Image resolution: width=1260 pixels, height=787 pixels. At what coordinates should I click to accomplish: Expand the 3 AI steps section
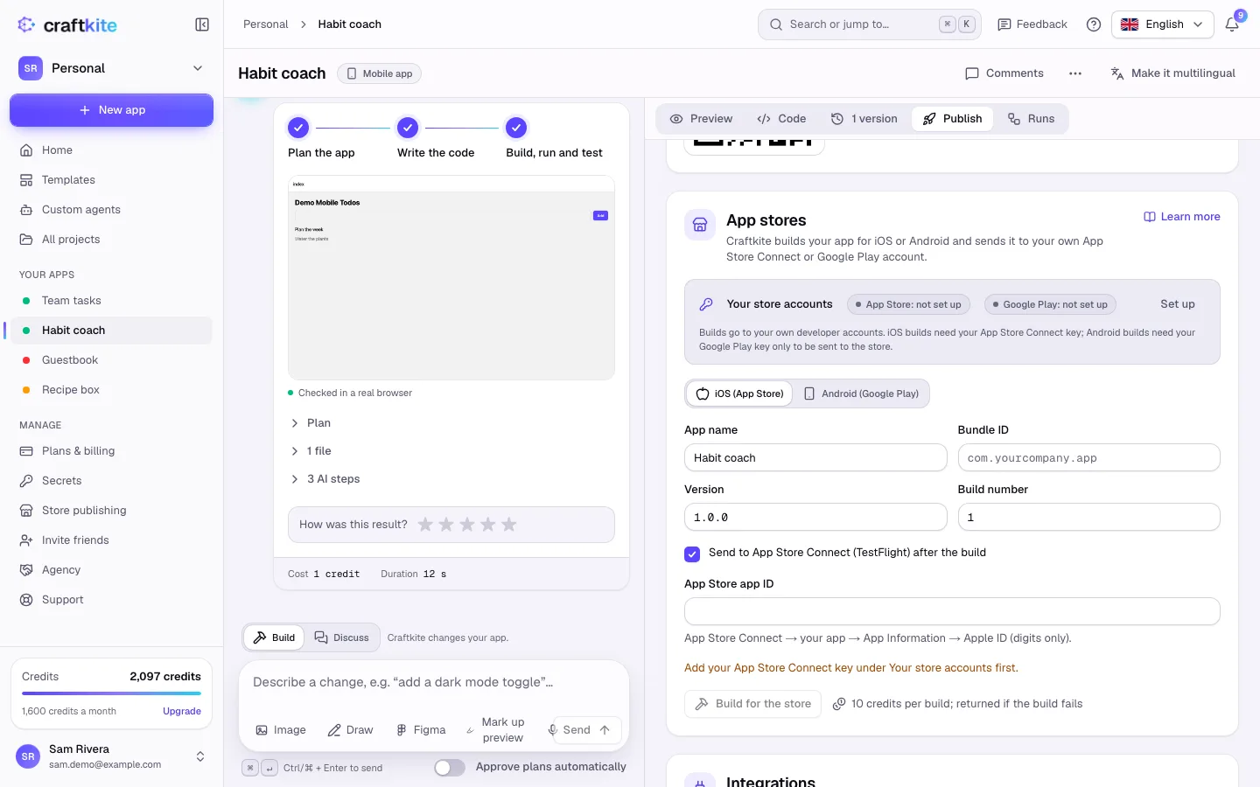tap(325, 479)
